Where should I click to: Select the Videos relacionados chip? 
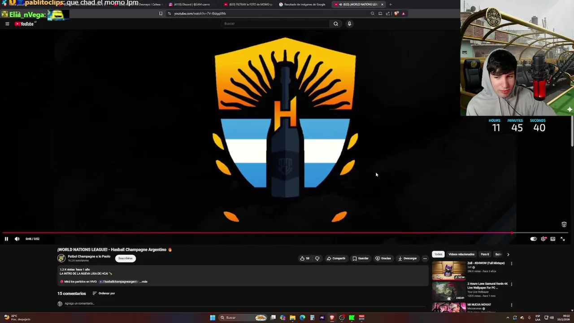click(461, 254)
